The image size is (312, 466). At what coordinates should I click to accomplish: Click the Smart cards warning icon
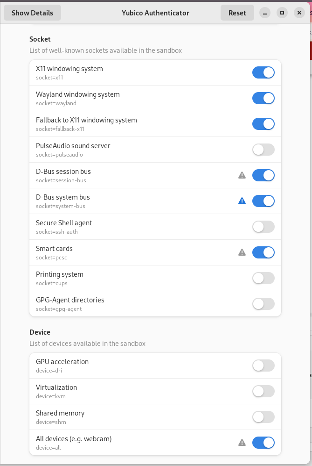click(x=242, y=252)
